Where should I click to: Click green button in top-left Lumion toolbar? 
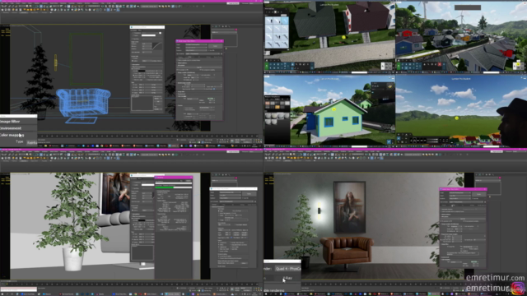pyautogui.click(x=267, y=66)
